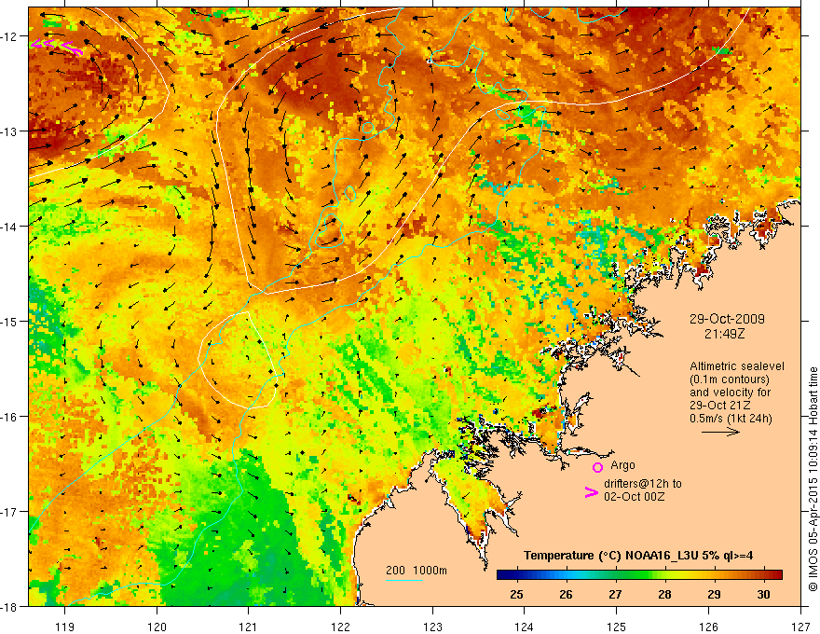
Task: Click the "02-Oct 00Z" text
Action: [x=634, y=497]
